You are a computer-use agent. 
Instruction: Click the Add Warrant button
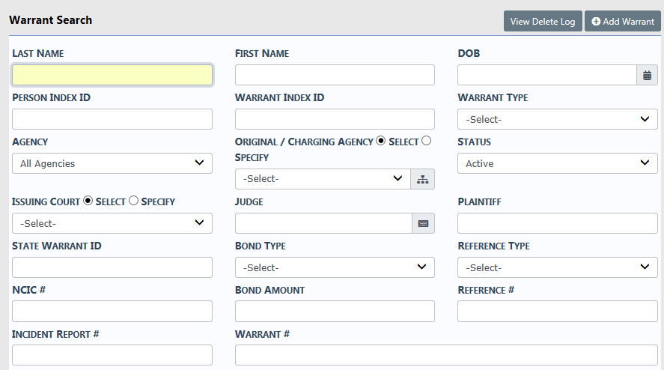pyautogui.click(x=623, y=22)
